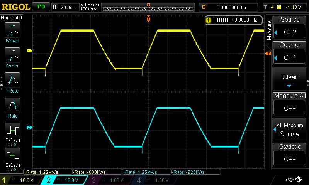Click the -Rate=-883kV/s measurement result
This screenshot has height=185, width=309.
click(97, 172)
